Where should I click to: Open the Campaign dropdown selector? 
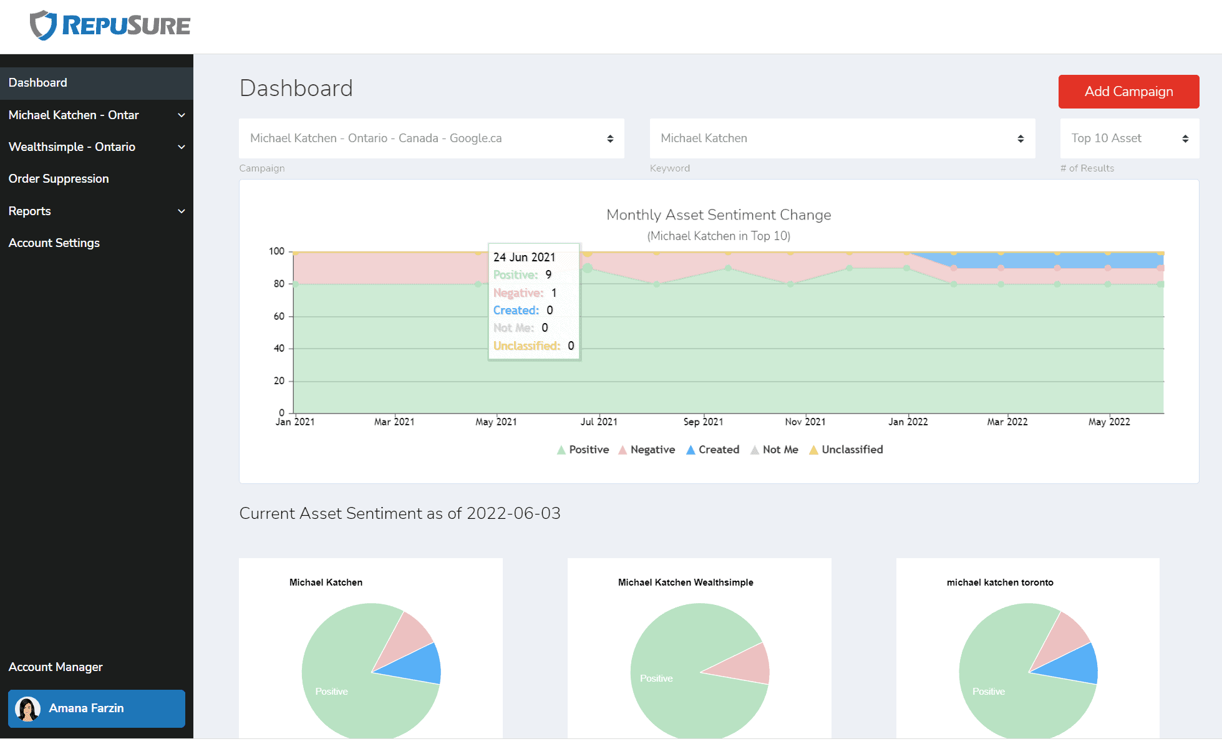[x=431, y=138]
